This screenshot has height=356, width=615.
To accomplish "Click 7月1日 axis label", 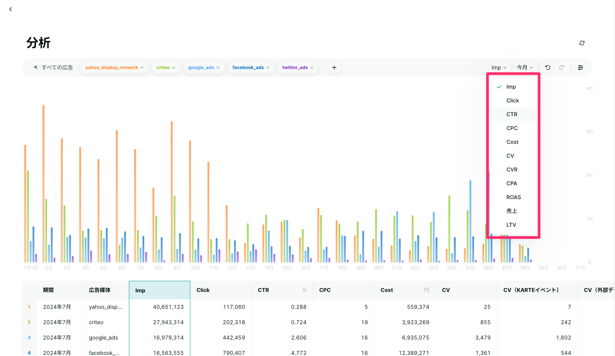I will pos(31,267).
